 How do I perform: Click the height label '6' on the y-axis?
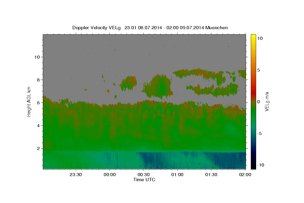pyautogui.click(x=38, y=103)
